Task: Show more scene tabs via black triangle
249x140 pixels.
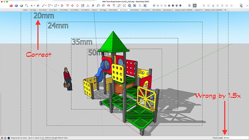Action: click(225, 10)
